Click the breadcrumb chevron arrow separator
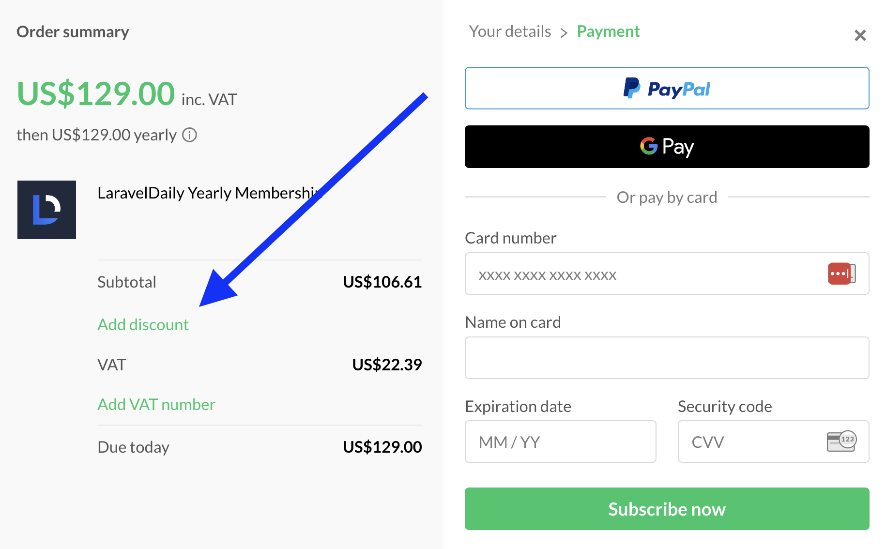Image resolution: width=886 pixels, height=549 pixels. [564, 33]
